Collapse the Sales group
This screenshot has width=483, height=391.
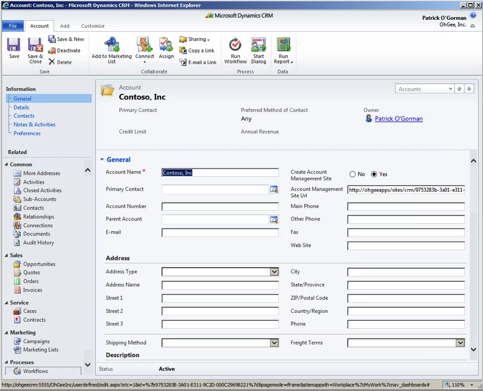(6, 255)
